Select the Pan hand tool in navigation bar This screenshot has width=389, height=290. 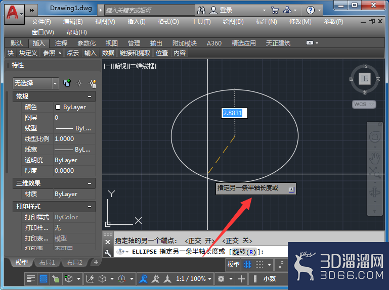click(375, 158)
